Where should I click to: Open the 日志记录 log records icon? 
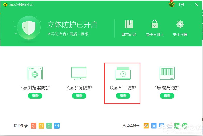pos(129,25)
